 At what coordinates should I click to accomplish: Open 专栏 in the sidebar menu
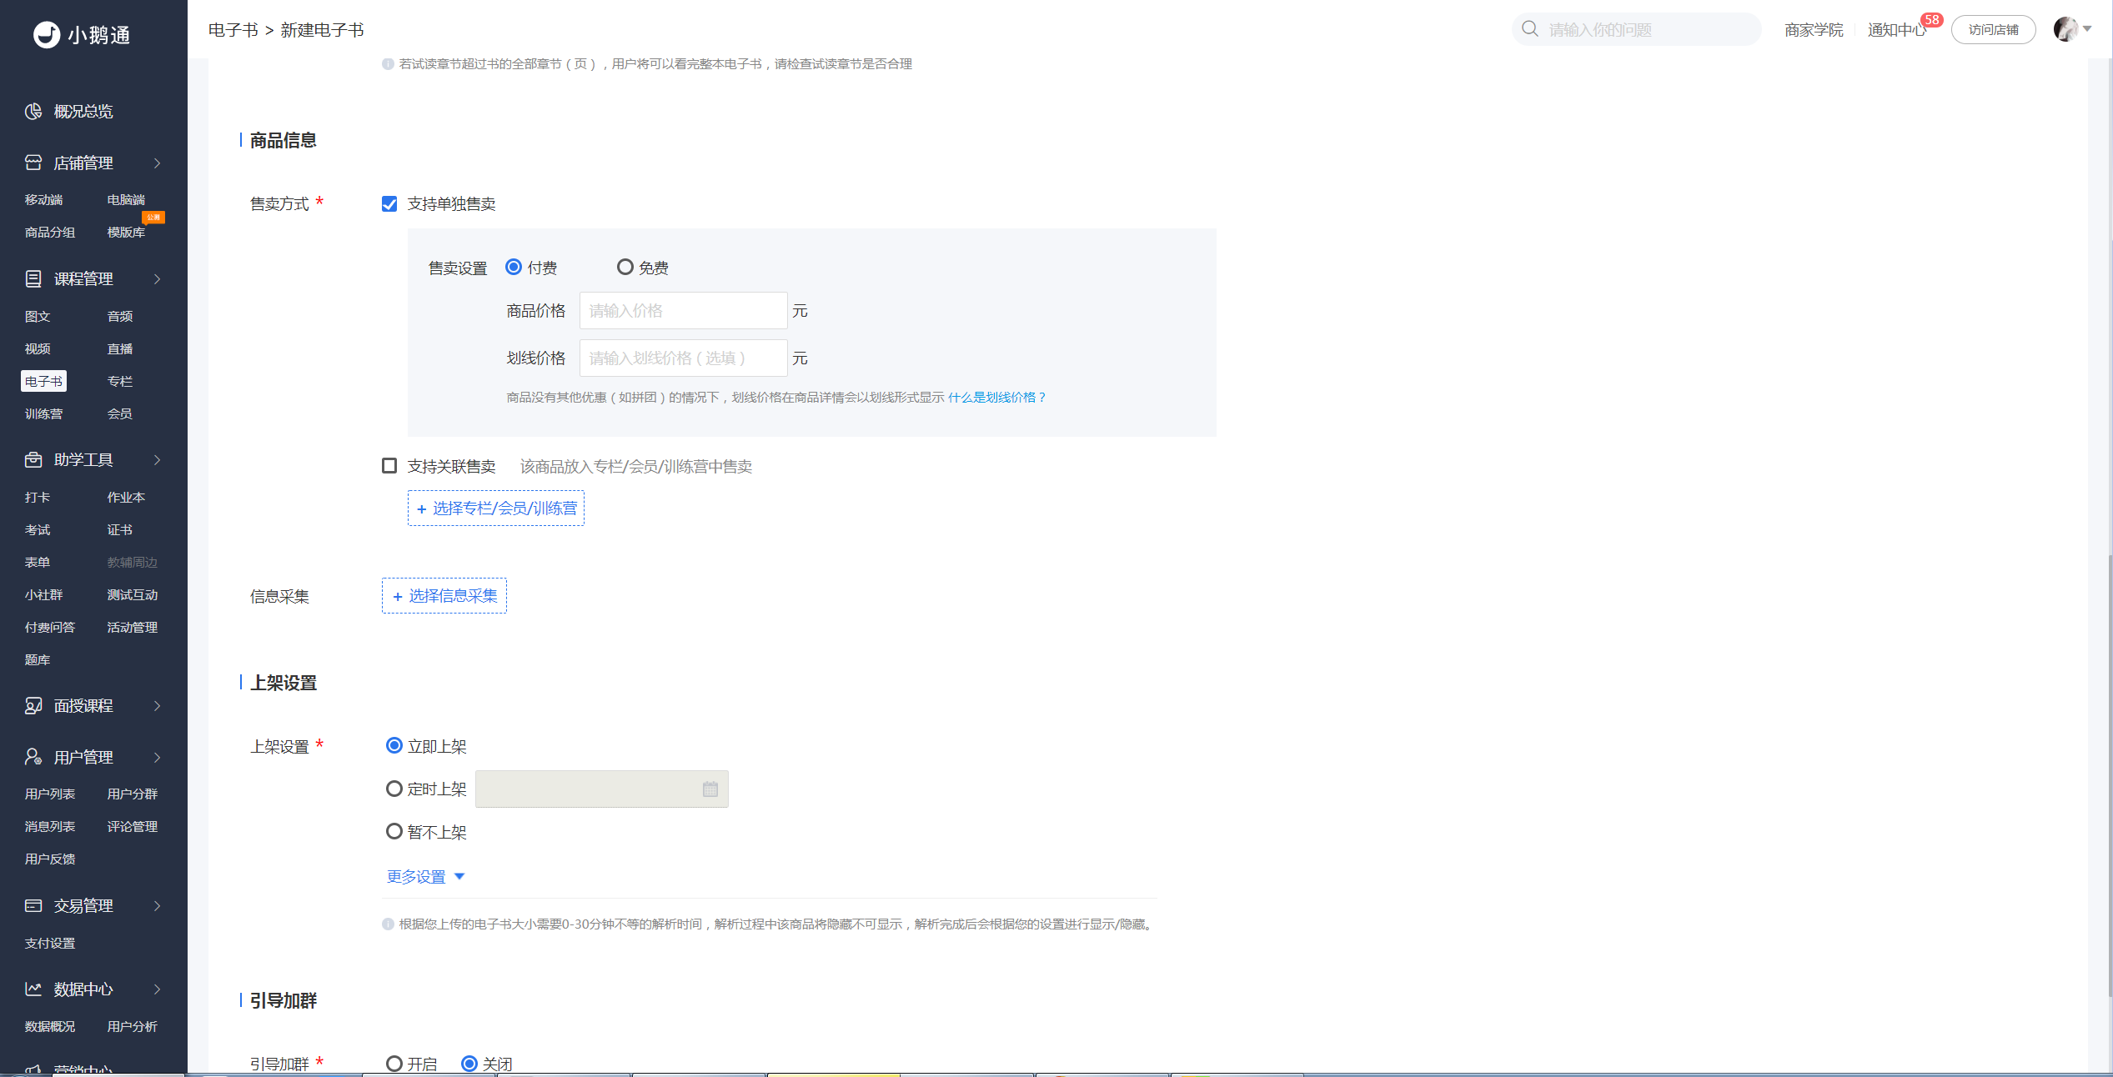(x=120, y=381)
